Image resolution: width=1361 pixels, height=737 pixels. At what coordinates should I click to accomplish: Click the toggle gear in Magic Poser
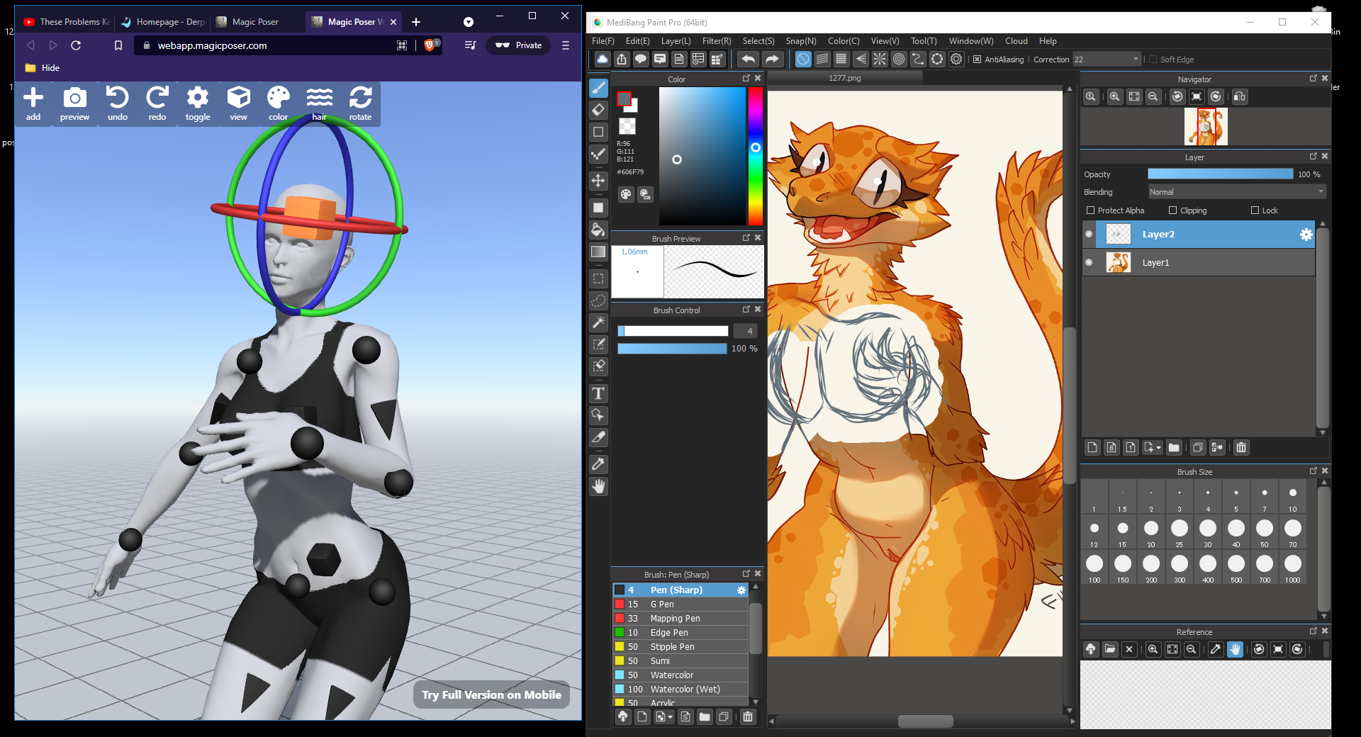[198, 103]
